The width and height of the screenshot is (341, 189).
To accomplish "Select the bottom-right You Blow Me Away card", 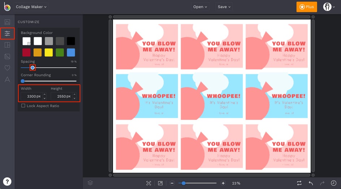I will tap(277, 147).
